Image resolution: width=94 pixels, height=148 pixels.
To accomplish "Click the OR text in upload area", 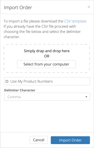I will tap(47, 56).
